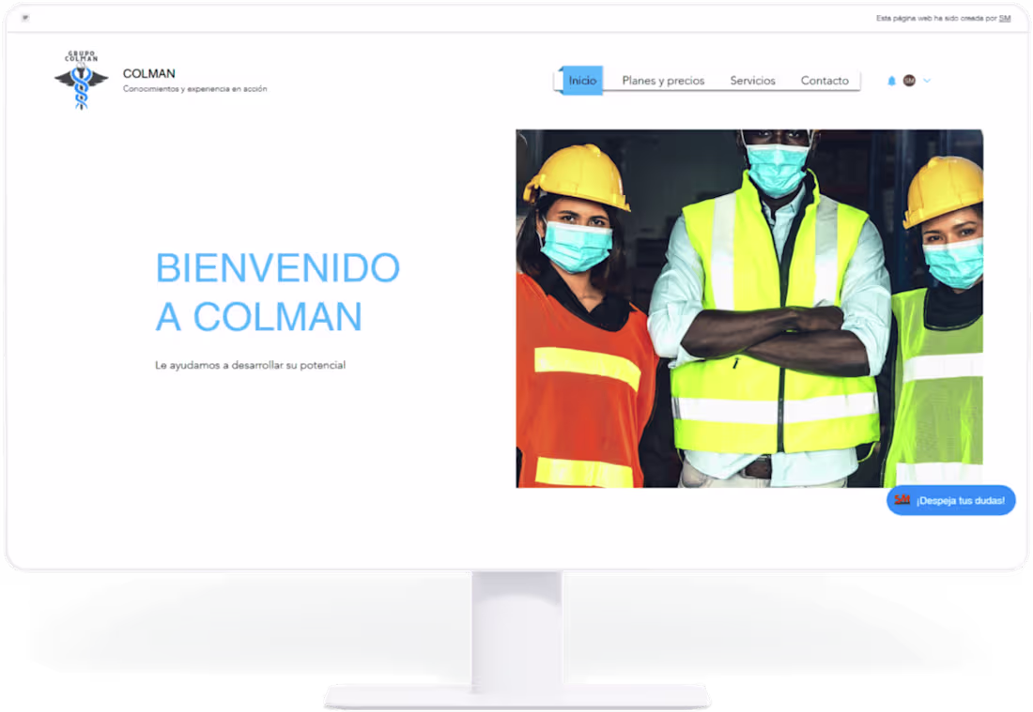1033x712 pixels.
Task: Click the BIENVENIDO A COLMAN heading
Action: (277, 293)
